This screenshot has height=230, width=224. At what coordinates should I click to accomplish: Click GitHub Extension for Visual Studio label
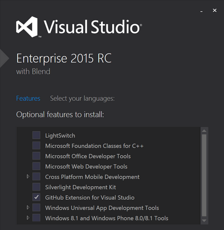click(x=90, y=198)
